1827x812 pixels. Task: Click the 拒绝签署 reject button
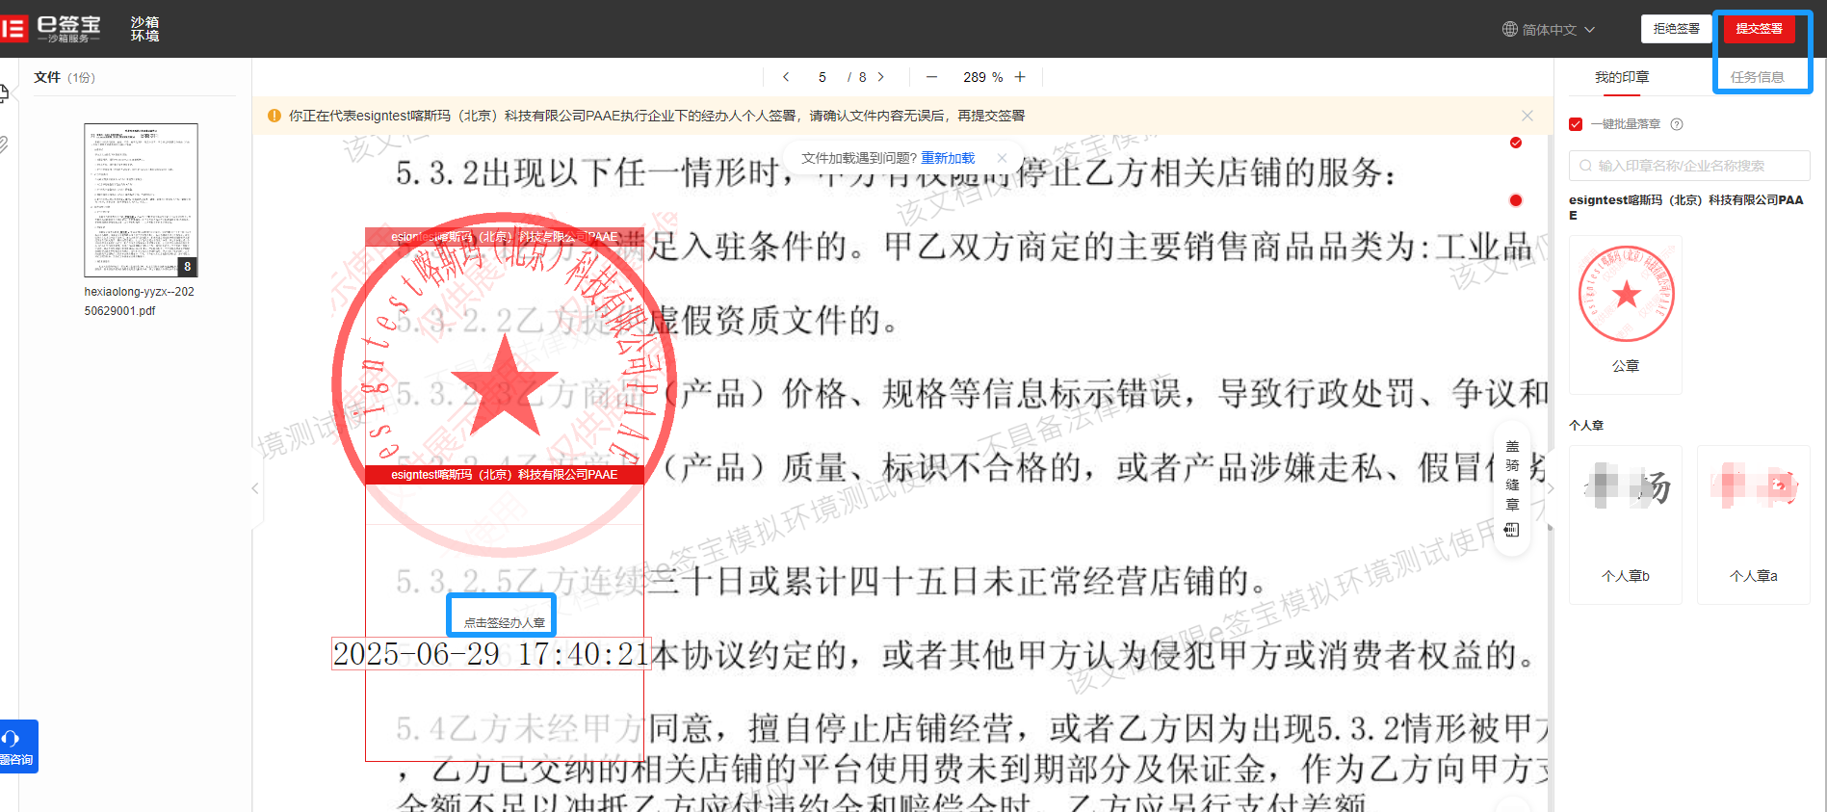[1676, 29]
